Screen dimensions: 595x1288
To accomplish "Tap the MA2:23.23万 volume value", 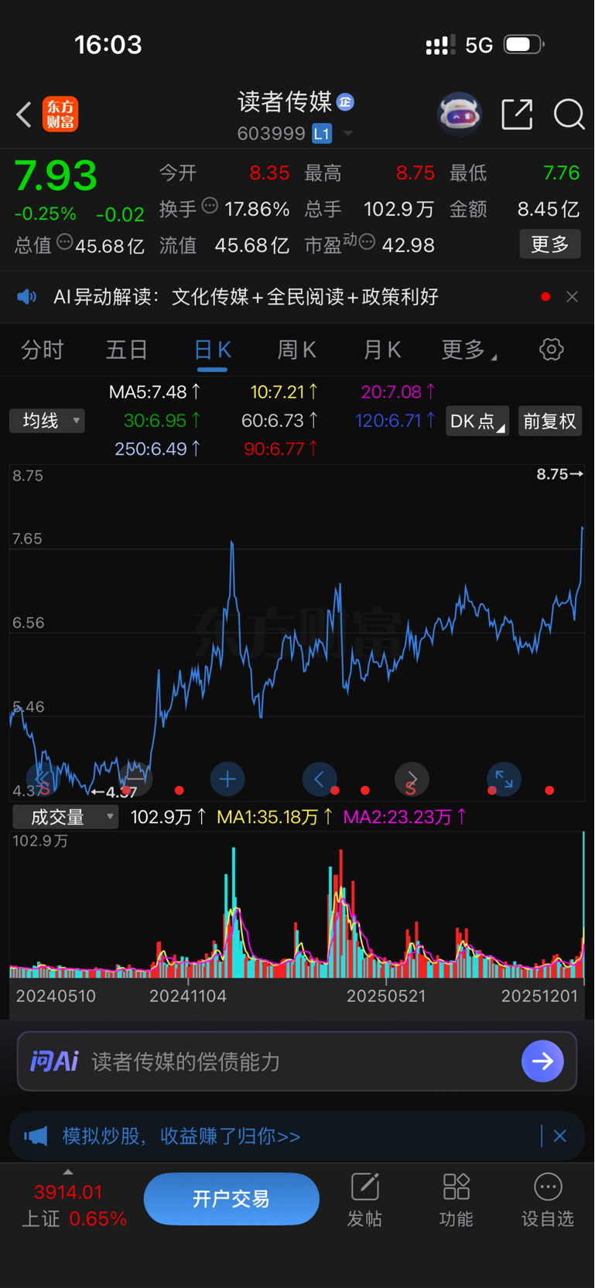I will (x=405, y=817).
